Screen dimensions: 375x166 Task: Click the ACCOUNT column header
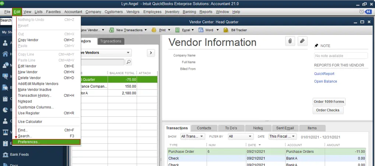(x=295, y=145)
